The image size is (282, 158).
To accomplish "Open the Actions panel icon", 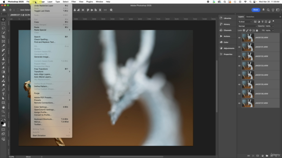I will pos(221,36).
